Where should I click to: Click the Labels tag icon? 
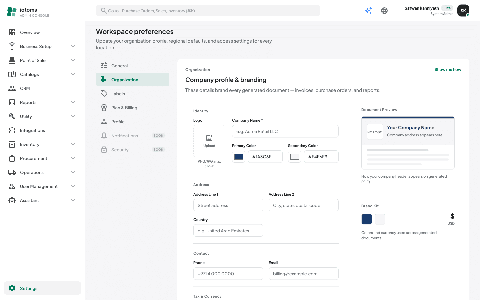(104, 94)
